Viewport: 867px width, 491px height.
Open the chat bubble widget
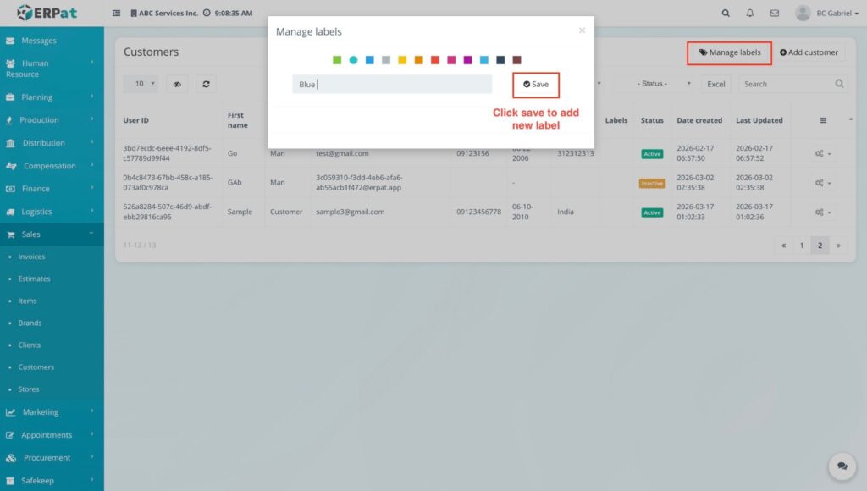tap(842, 466)
